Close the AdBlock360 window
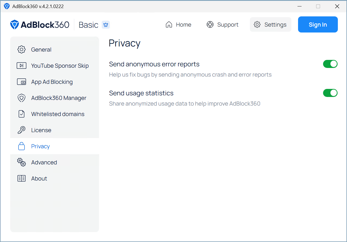The height and width of the screenshot is (242, 347). pos(337,6)
